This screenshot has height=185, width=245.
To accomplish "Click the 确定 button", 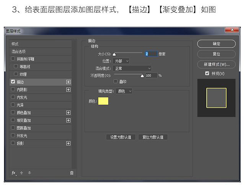I will [216, 44].
